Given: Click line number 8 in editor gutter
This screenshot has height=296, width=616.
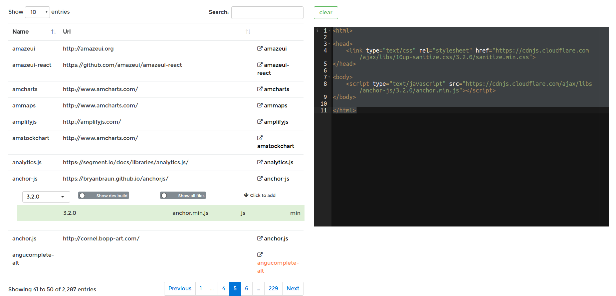Looking at the screenshot, I should [325, 84].
